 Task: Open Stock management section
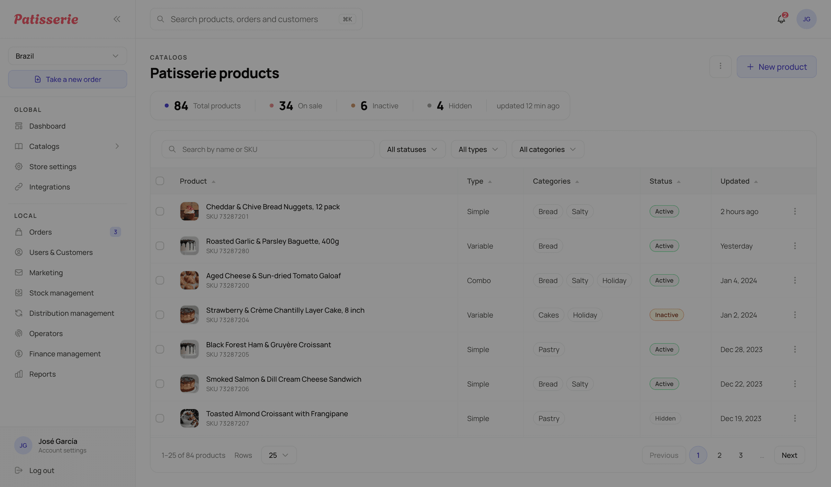point(61,293)
